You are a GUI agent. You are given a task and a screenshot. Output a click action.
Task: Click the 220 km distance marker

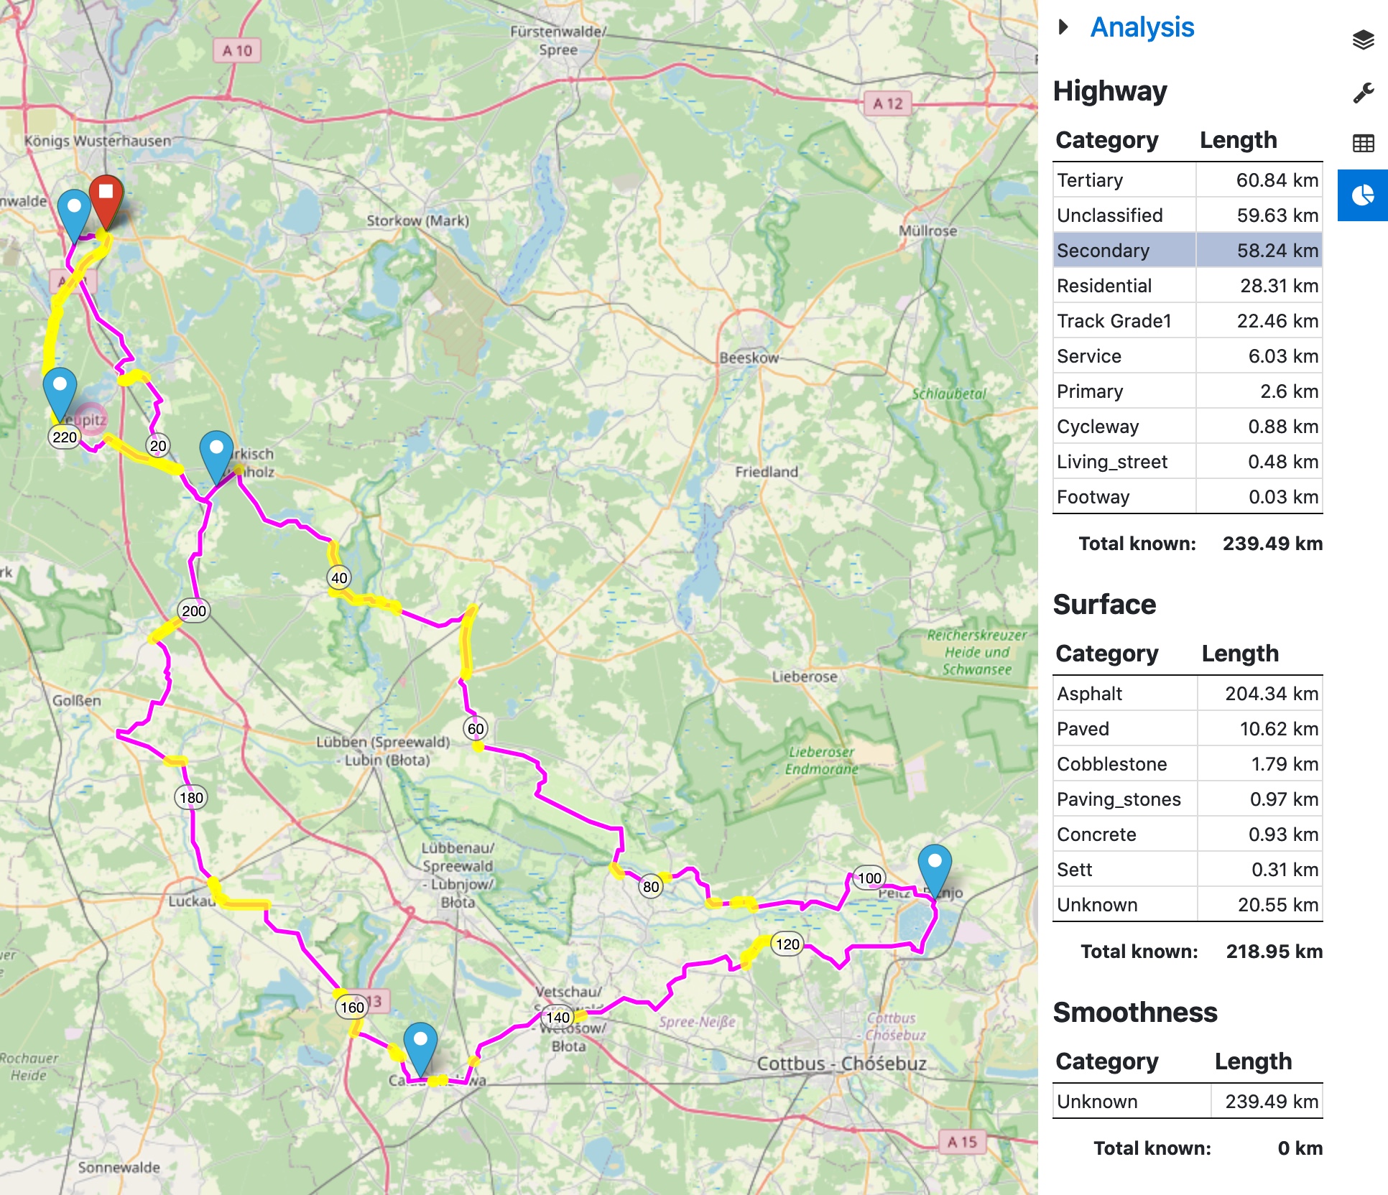[64, 437]
